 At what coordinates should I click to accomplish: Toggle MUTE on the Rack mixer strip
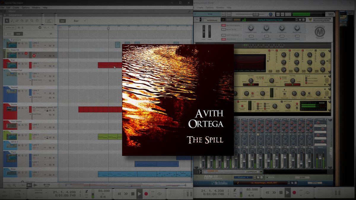(223, 14)
